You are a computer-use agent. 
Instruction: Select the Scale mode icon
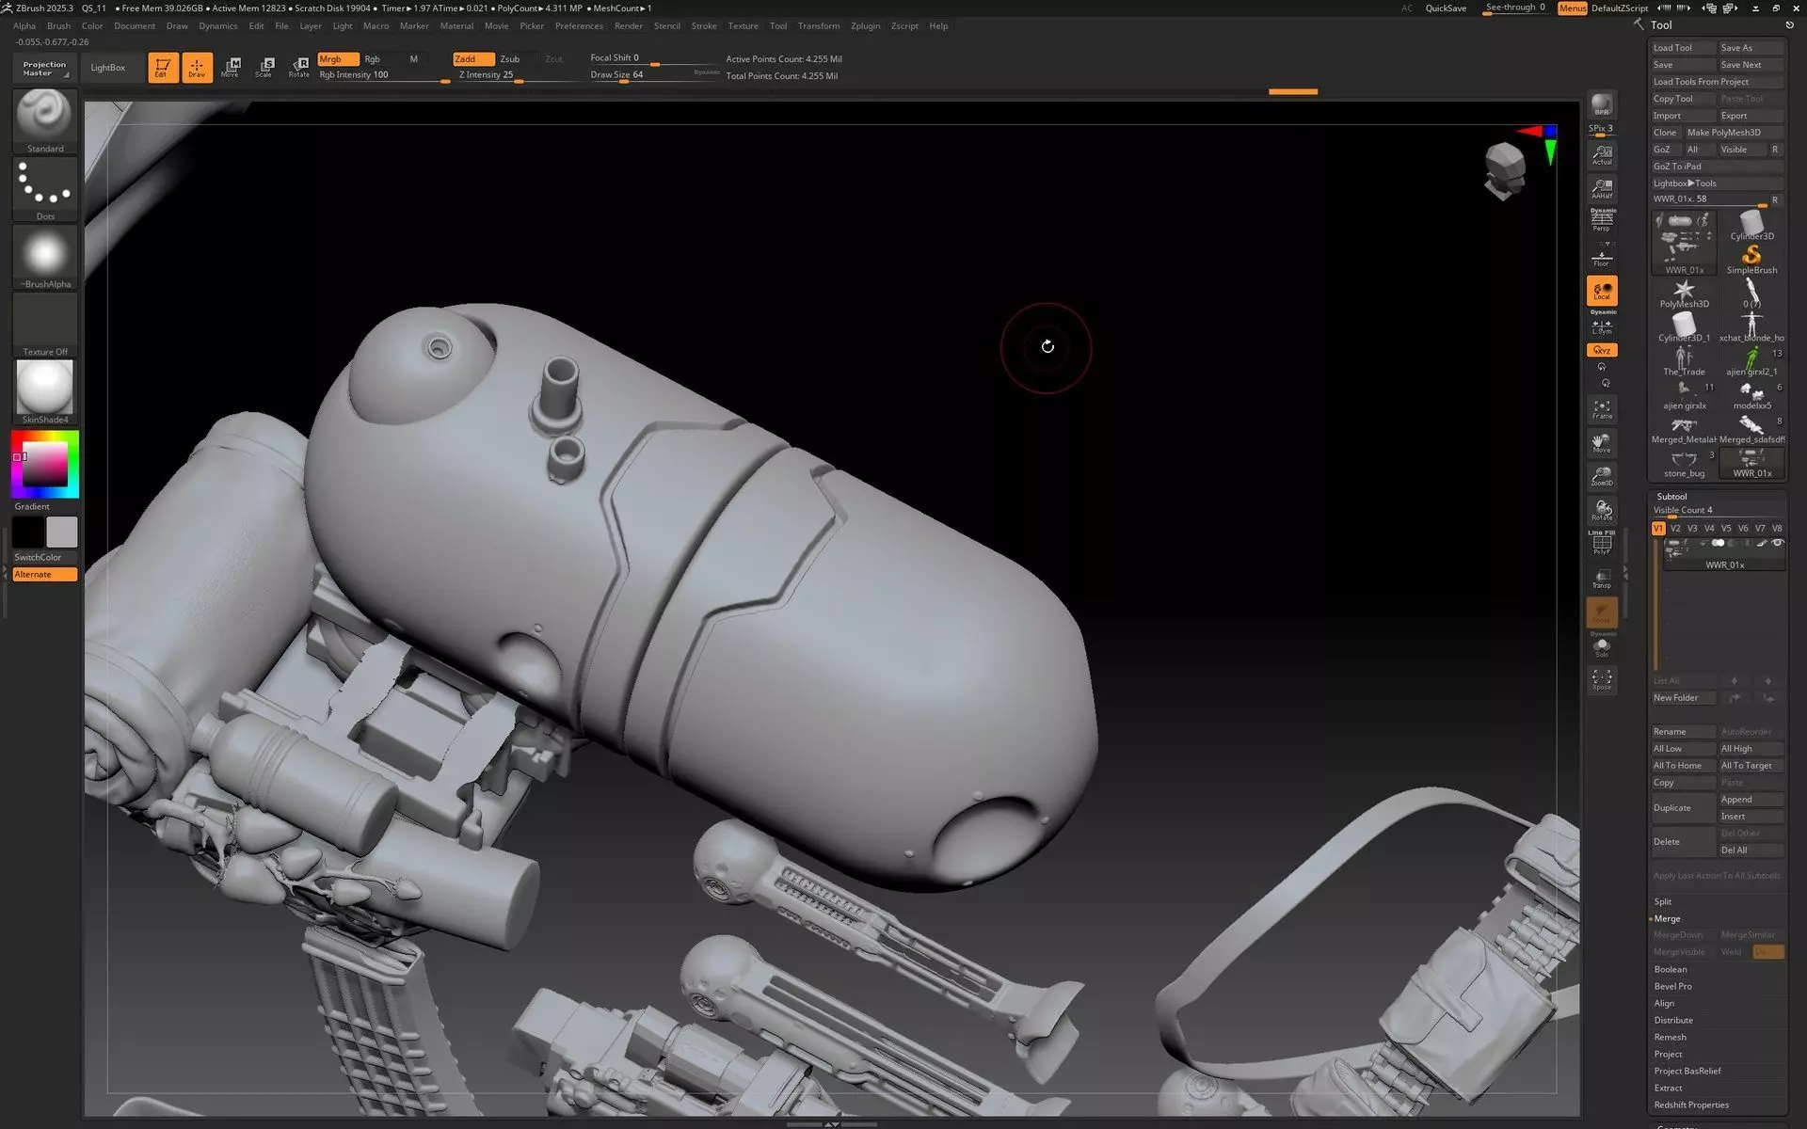coord(264,67)
